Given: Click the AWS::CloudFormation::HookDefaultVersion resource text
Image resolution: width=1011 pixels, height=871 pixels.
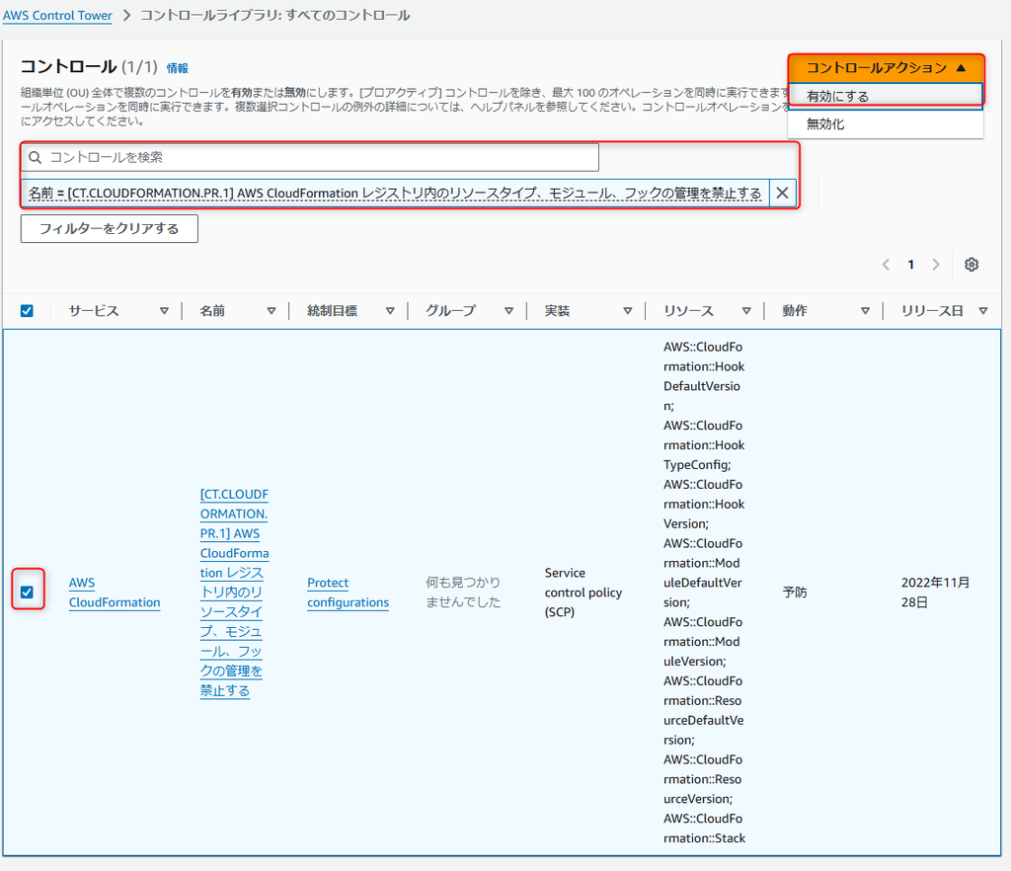Looking at the screenshot, I should point(703,376).
